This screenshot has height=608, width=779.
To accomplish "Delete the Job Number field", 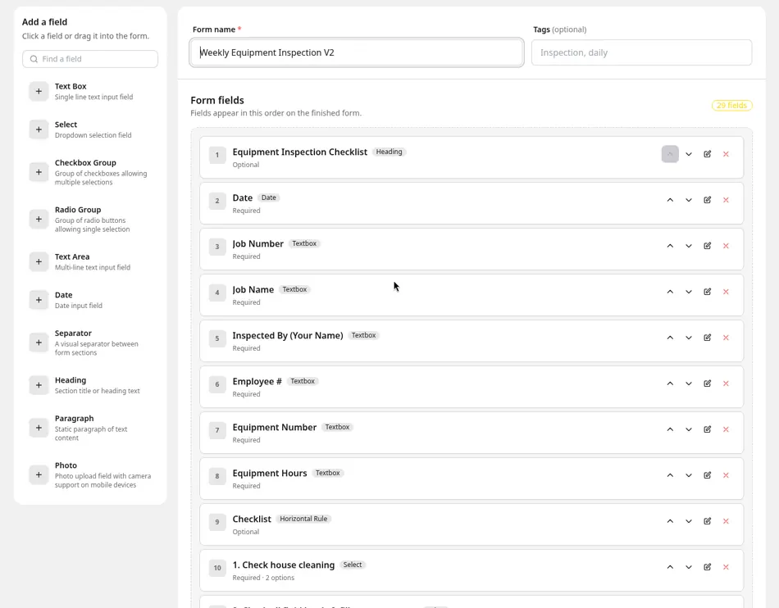I will point(726,246).
